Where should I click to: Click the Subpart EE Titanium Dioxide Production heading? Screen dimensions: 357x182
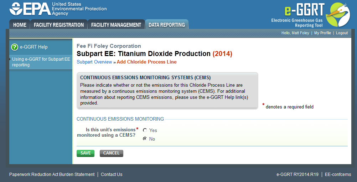pyautogui.click(x=154, y=54)
